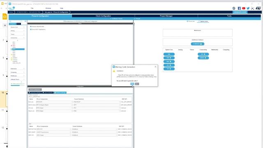The image size is (263, 148).
Task: Select the Platform Settings tab
Action: tap(60, 92)
